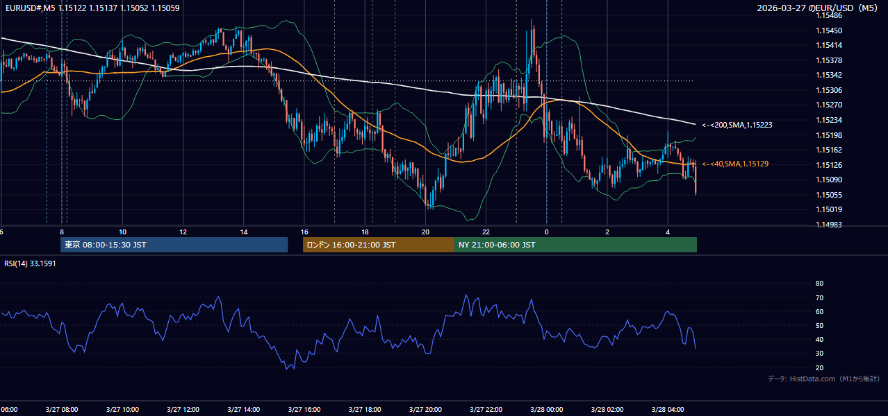The image size is (888, 416).
Task: Click hour label 18 under price chart
Action: tap(365, 232)
